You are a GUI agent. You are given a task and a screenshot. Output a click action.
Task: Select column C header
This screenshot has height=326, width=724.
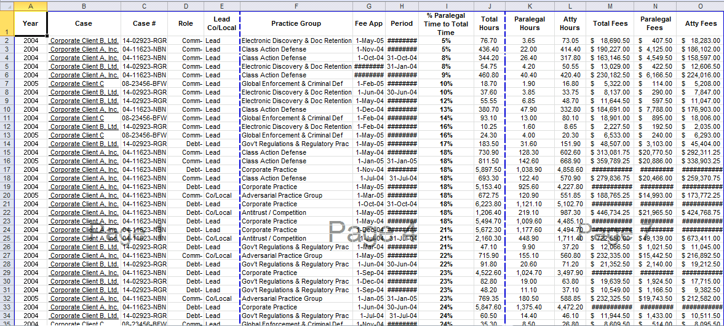(144, 6)
